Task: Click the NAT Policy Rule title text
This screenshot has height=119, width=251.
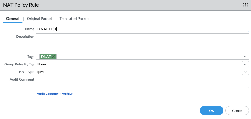Action: click(x=21, y=5)
